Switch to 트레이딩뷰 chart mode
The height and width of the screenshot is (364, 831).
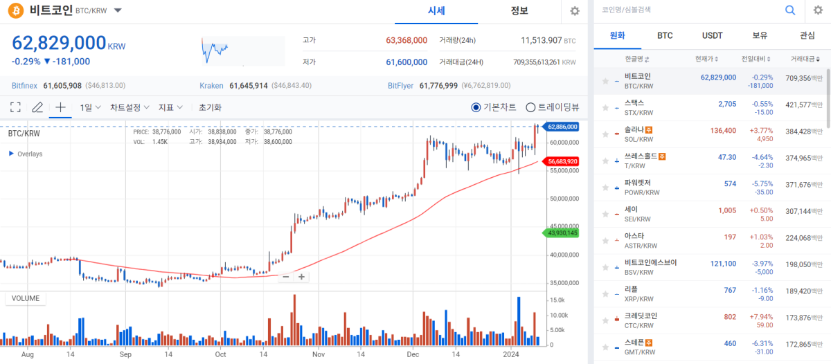pos(531,107)
